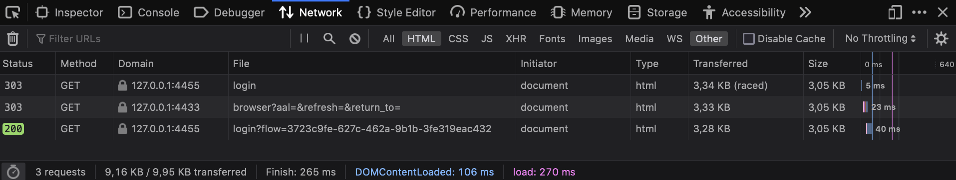The image size is (956, 180).
Task: Click the 23 ms waterfall bar
Action: tap(865, 107)
